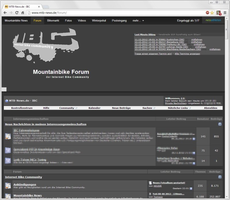
Task: Go to last post arrow in the 42 posts row
Action: [194, 153]
